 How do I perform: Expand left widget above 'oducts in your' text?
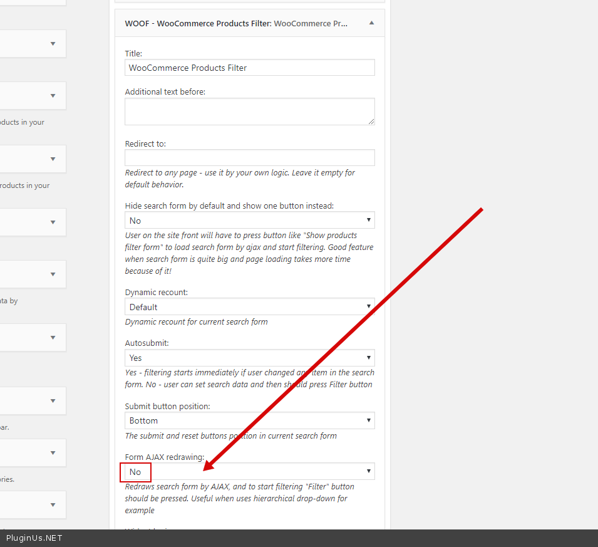pyautogui.click(x=53, y=96)
